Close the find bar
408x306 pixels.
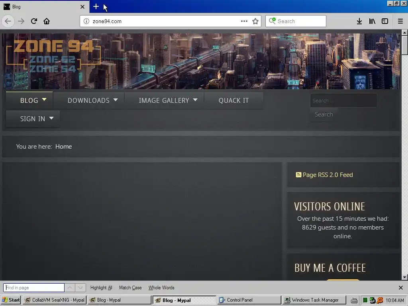point(401,288)
